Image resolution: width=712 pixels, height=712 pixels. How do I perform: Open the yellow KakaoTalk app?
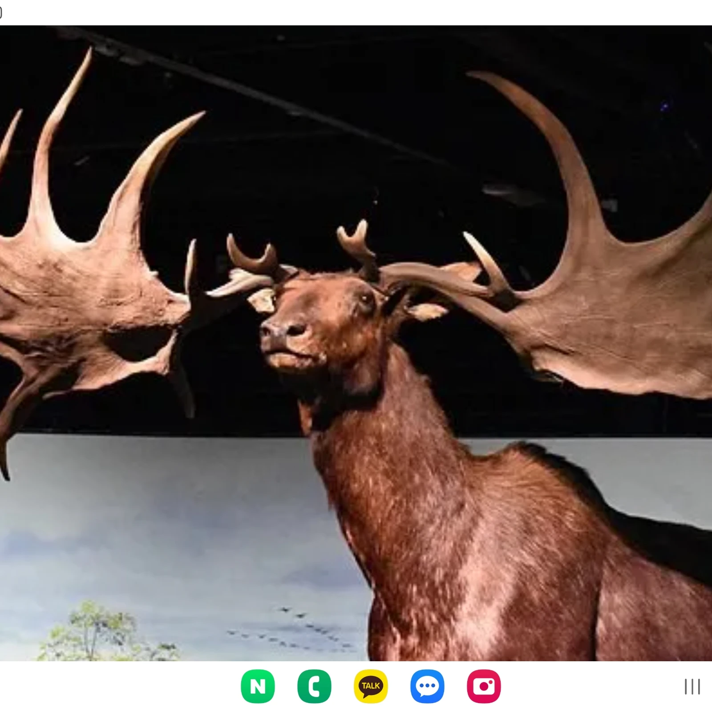pyautogui.click(x=371, y=686)
